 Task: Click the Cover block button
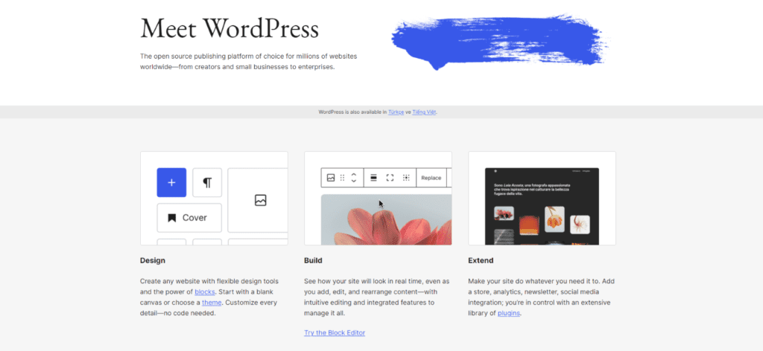pyautogui.click(x=189, y=218)
